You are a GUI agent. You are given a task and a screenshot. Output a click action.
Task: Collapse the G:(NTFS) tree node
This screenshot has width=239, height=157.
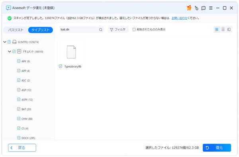[5, 42]
